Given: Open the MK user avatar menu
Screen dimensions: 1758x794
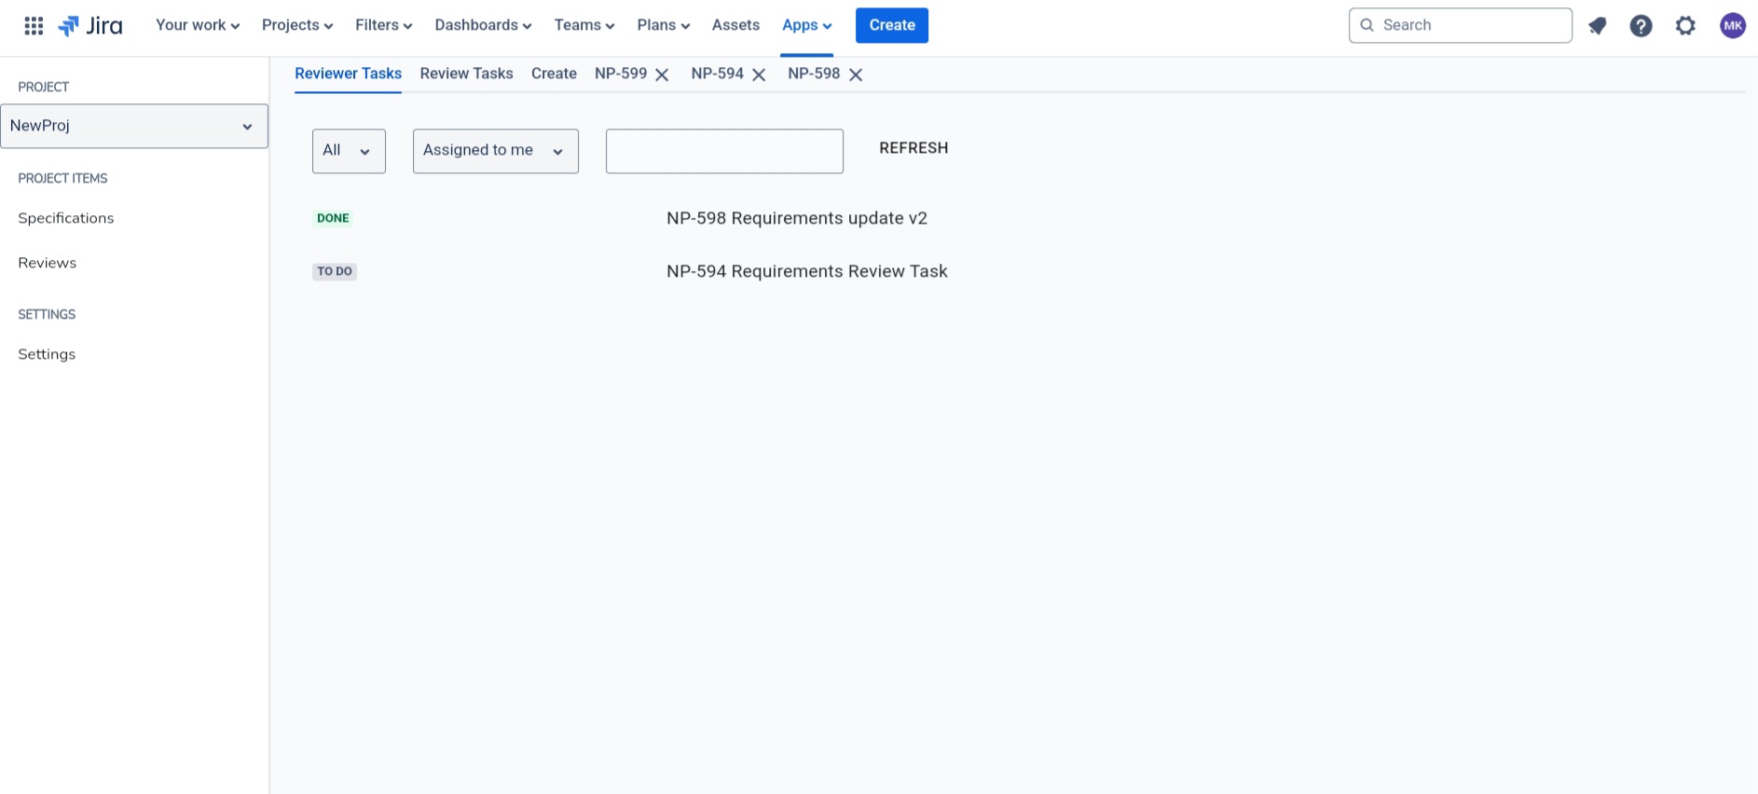Looking at the screenshot, I should 1733,25.
